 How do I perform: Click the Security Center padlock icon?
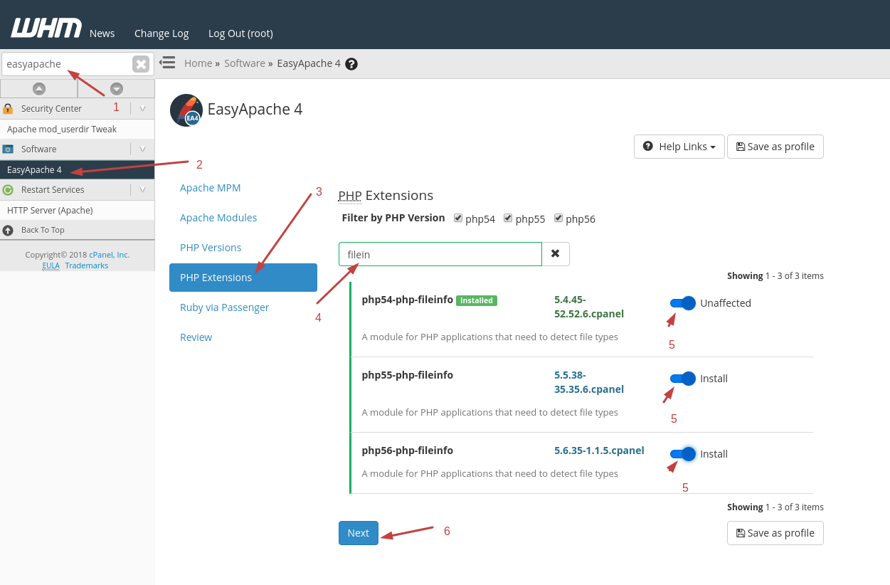(x=9, y=108)
